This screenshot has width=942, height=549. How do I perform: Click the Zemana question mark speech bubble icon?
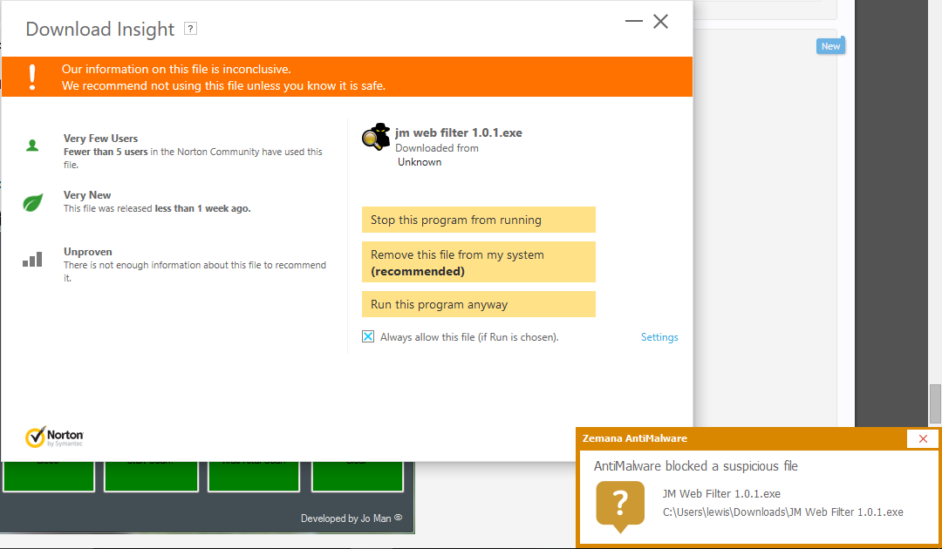tap(620, 507)
